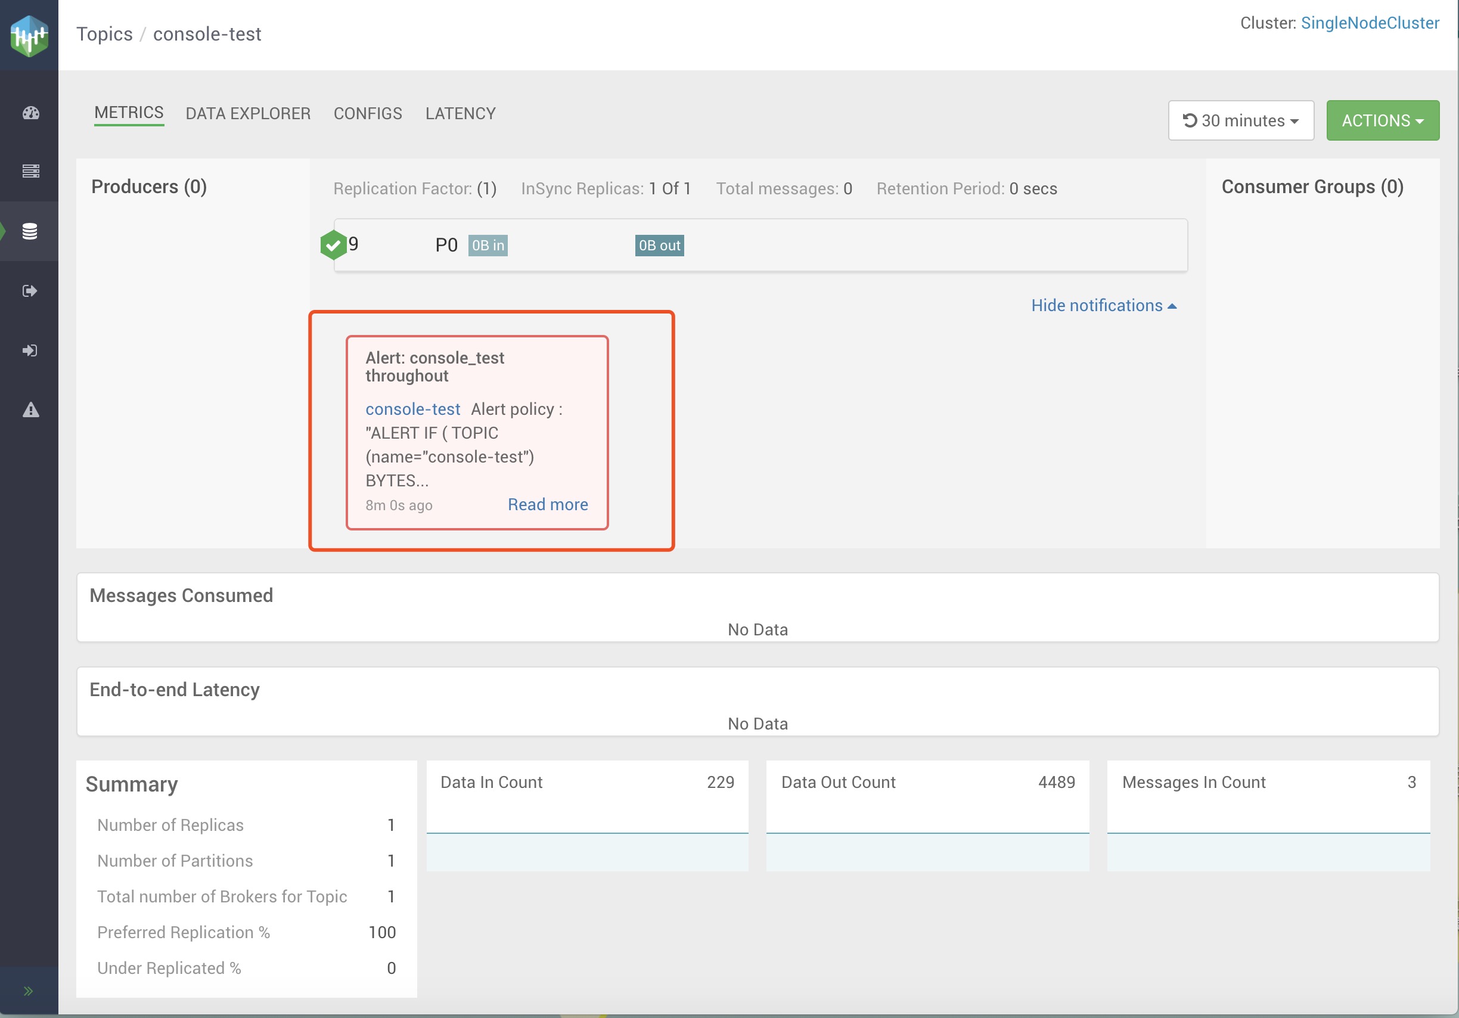Viewport: 1459px width, 1018px height.
Task: Switch to the DATA EXPLORER tab
Action: click(248, 114)
